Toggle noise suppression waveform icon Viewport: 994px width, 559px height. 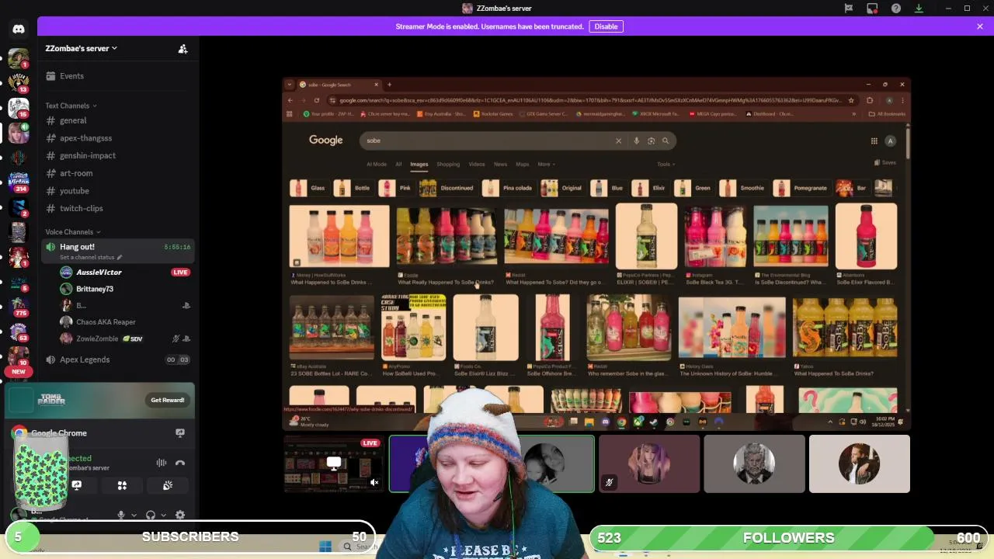tap(162, 463)
